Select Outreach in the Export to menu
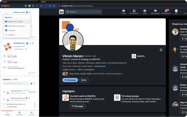 point(17,30)
